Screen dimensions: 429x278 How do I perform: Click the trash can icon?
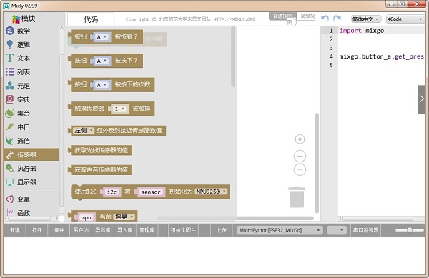[x=297, y=197]
